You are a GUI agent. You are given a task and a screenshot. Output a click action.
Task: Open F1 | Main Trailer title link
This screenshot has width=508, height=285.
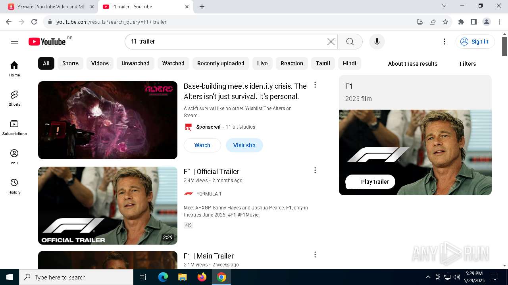click(209, 256)
